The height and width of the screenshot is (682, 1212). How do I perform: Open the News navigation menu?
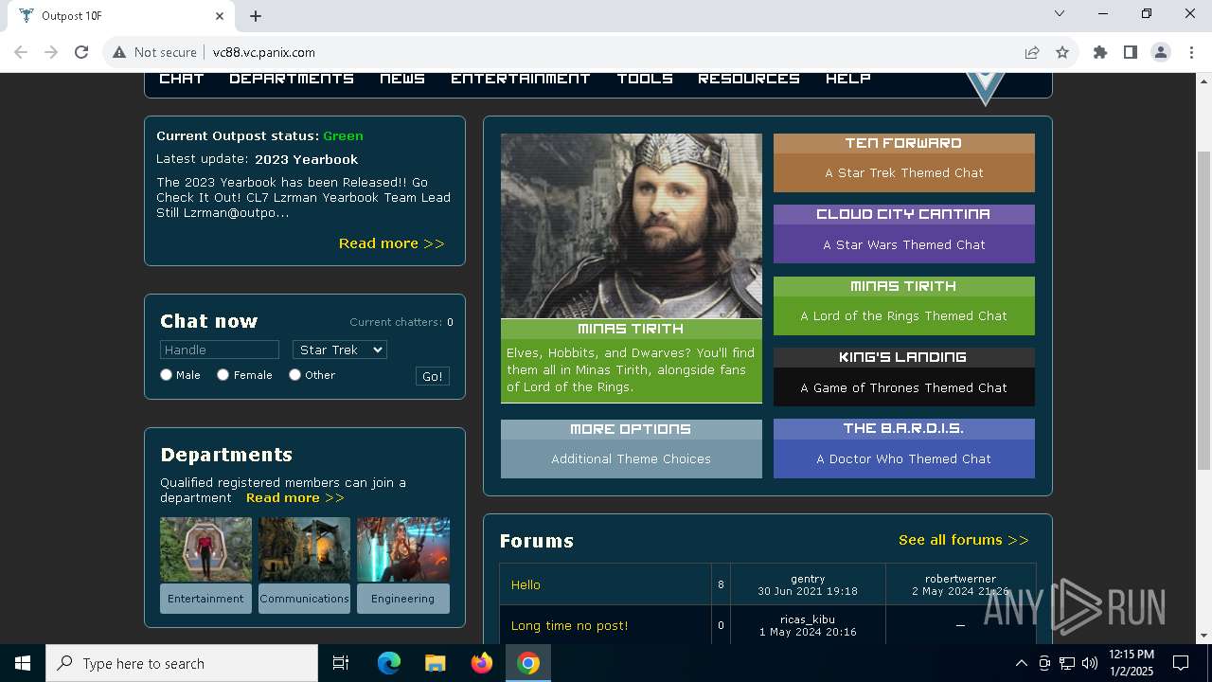[402, 79]
